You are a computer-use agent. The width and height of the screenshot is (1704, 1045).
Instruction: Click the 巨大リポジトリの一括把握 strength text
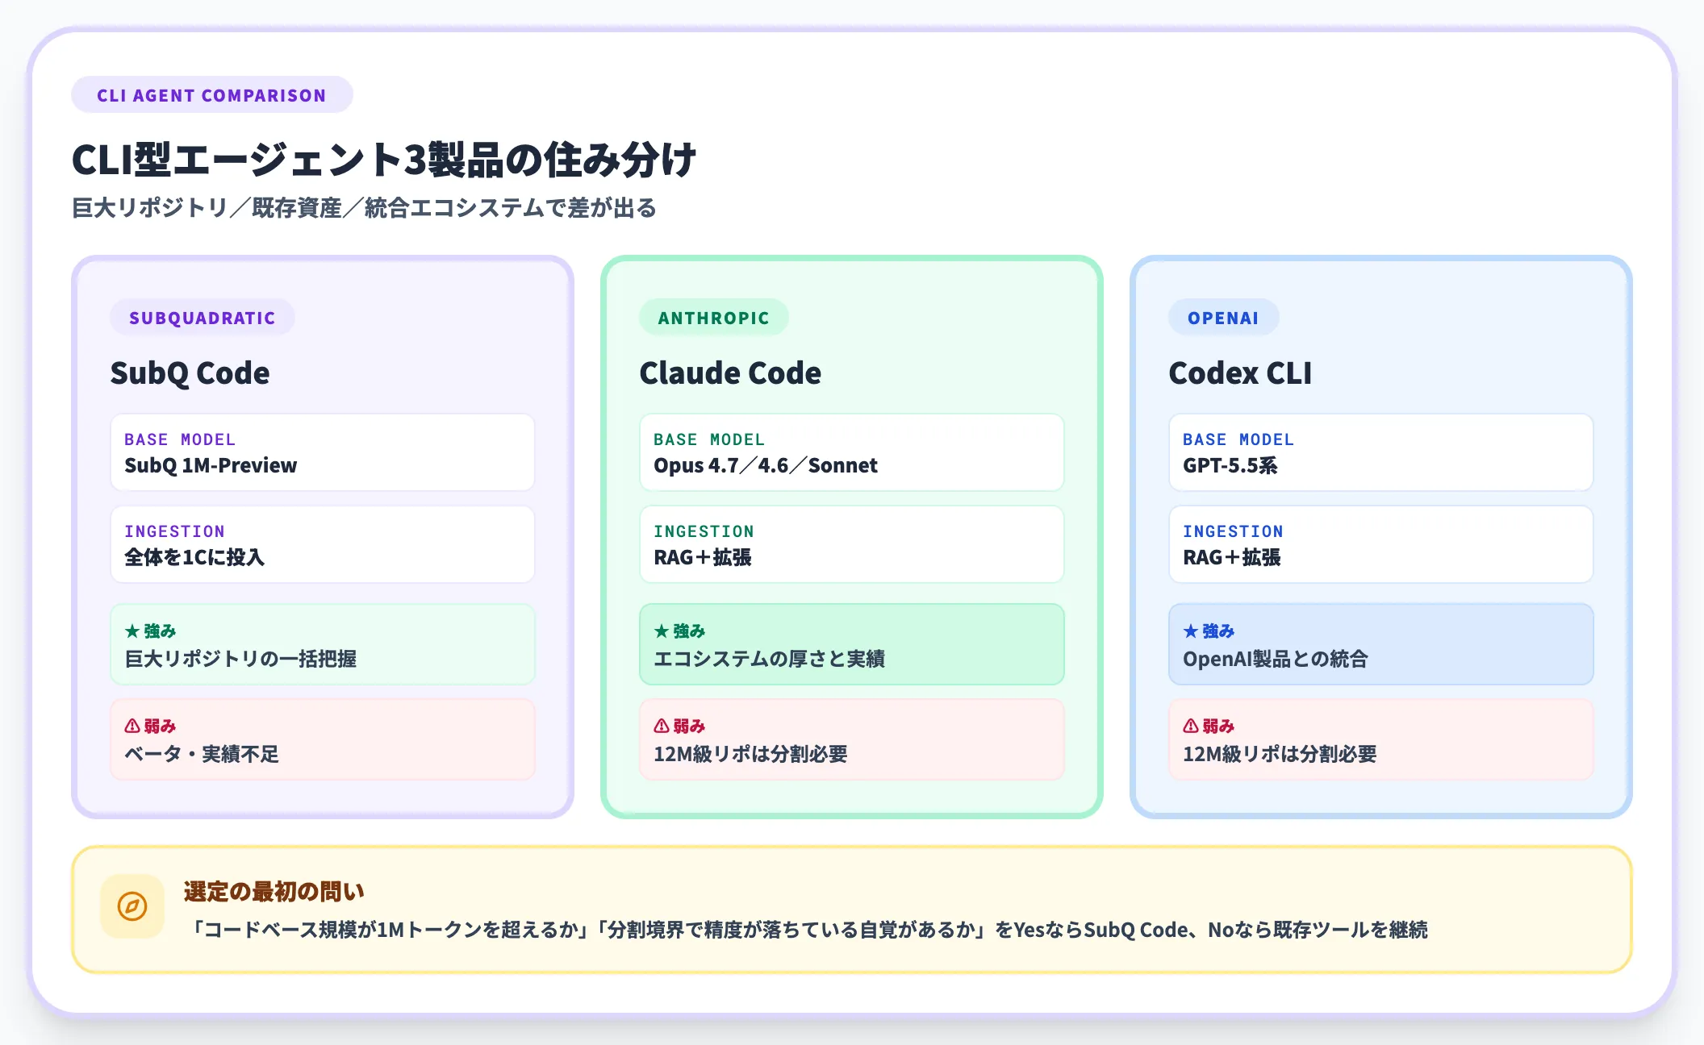[240, 659]
